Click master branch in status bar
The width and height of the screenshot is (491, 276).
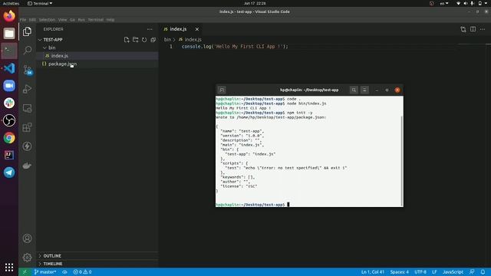click(45, 272)
